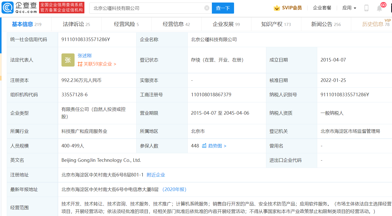The image size is (392, 216).
Task: Click the SVIP crown icon
Action: pyautogui.click(x=277, y=8)
